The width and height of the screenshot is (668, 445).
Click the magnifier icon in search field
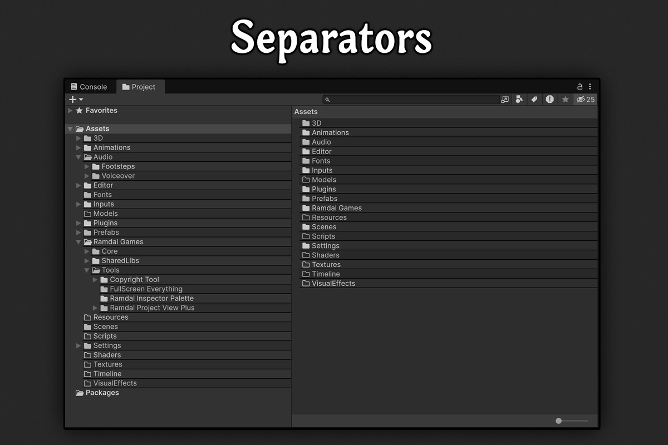(328, 99)
